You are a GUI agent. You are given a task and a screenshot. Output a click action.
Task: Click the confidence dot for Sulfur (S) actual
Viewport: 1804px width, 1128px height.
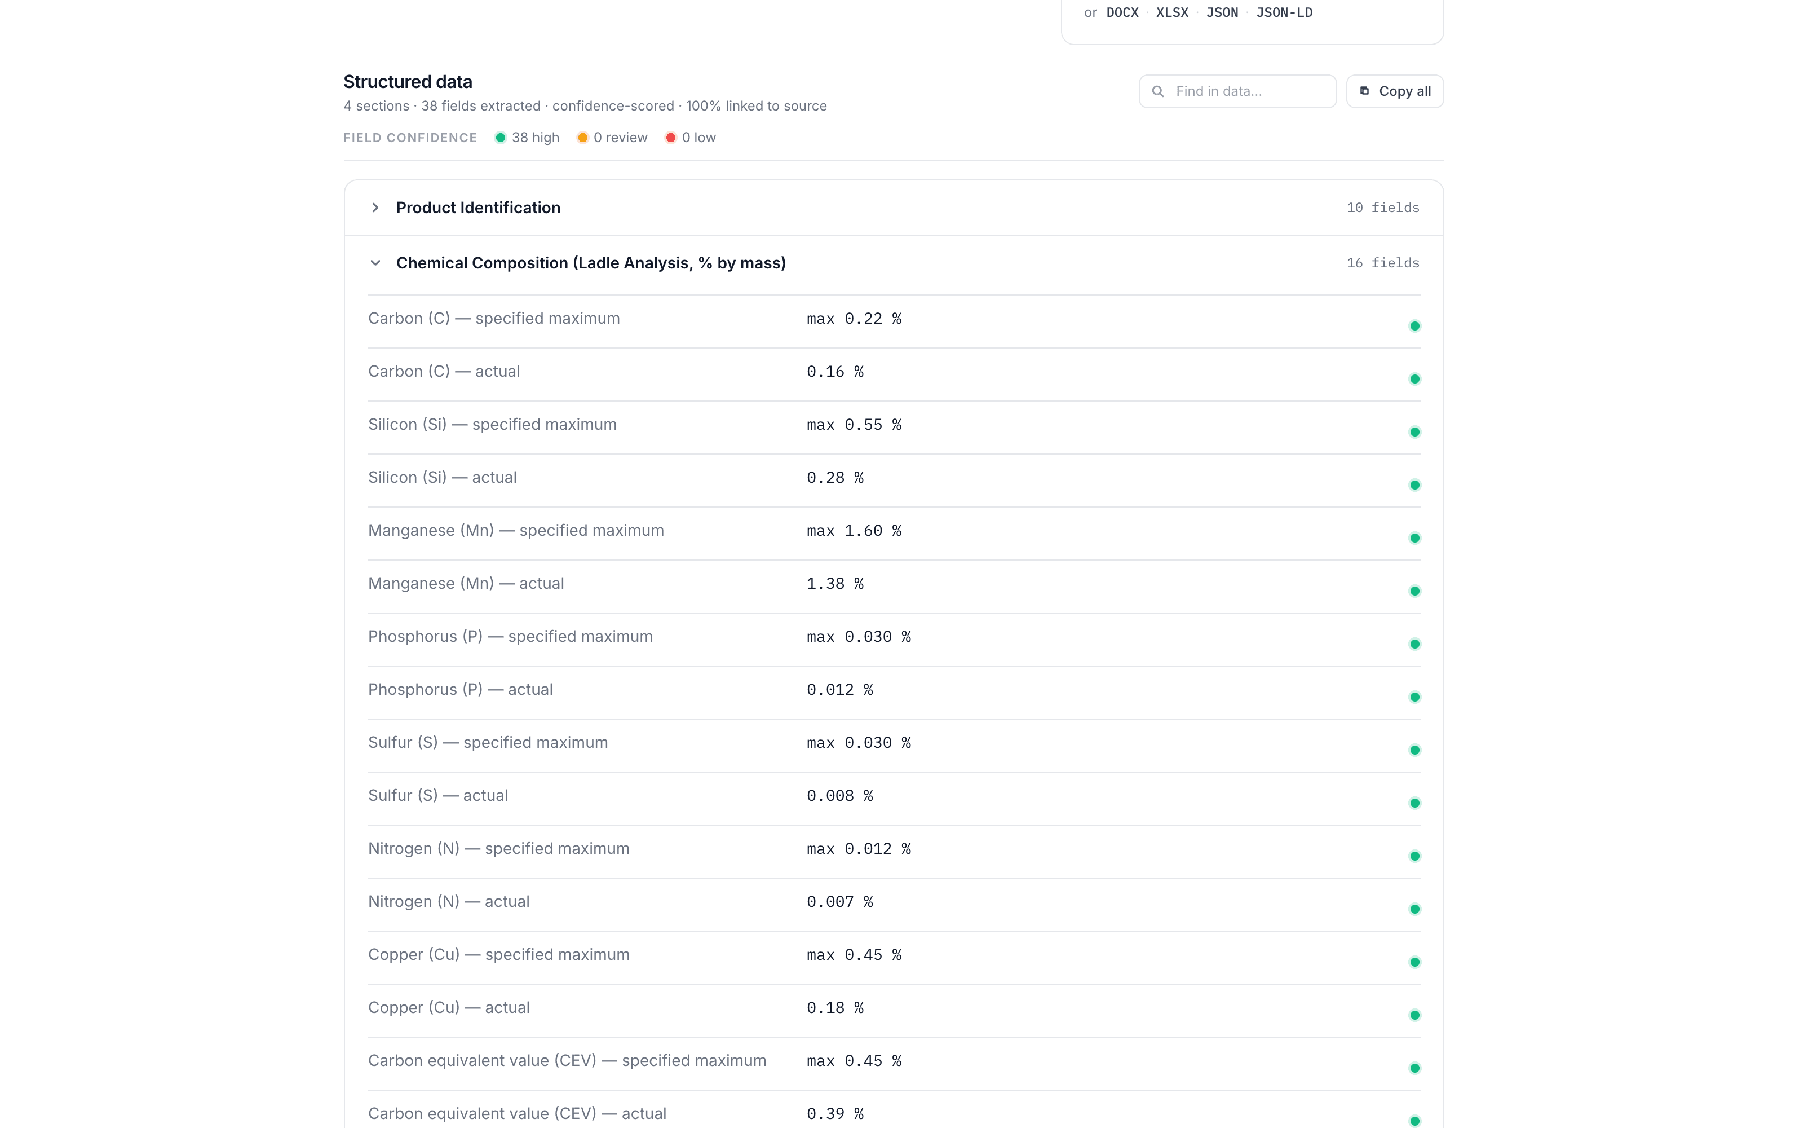pyautogui.click(x=1414, y=803)
